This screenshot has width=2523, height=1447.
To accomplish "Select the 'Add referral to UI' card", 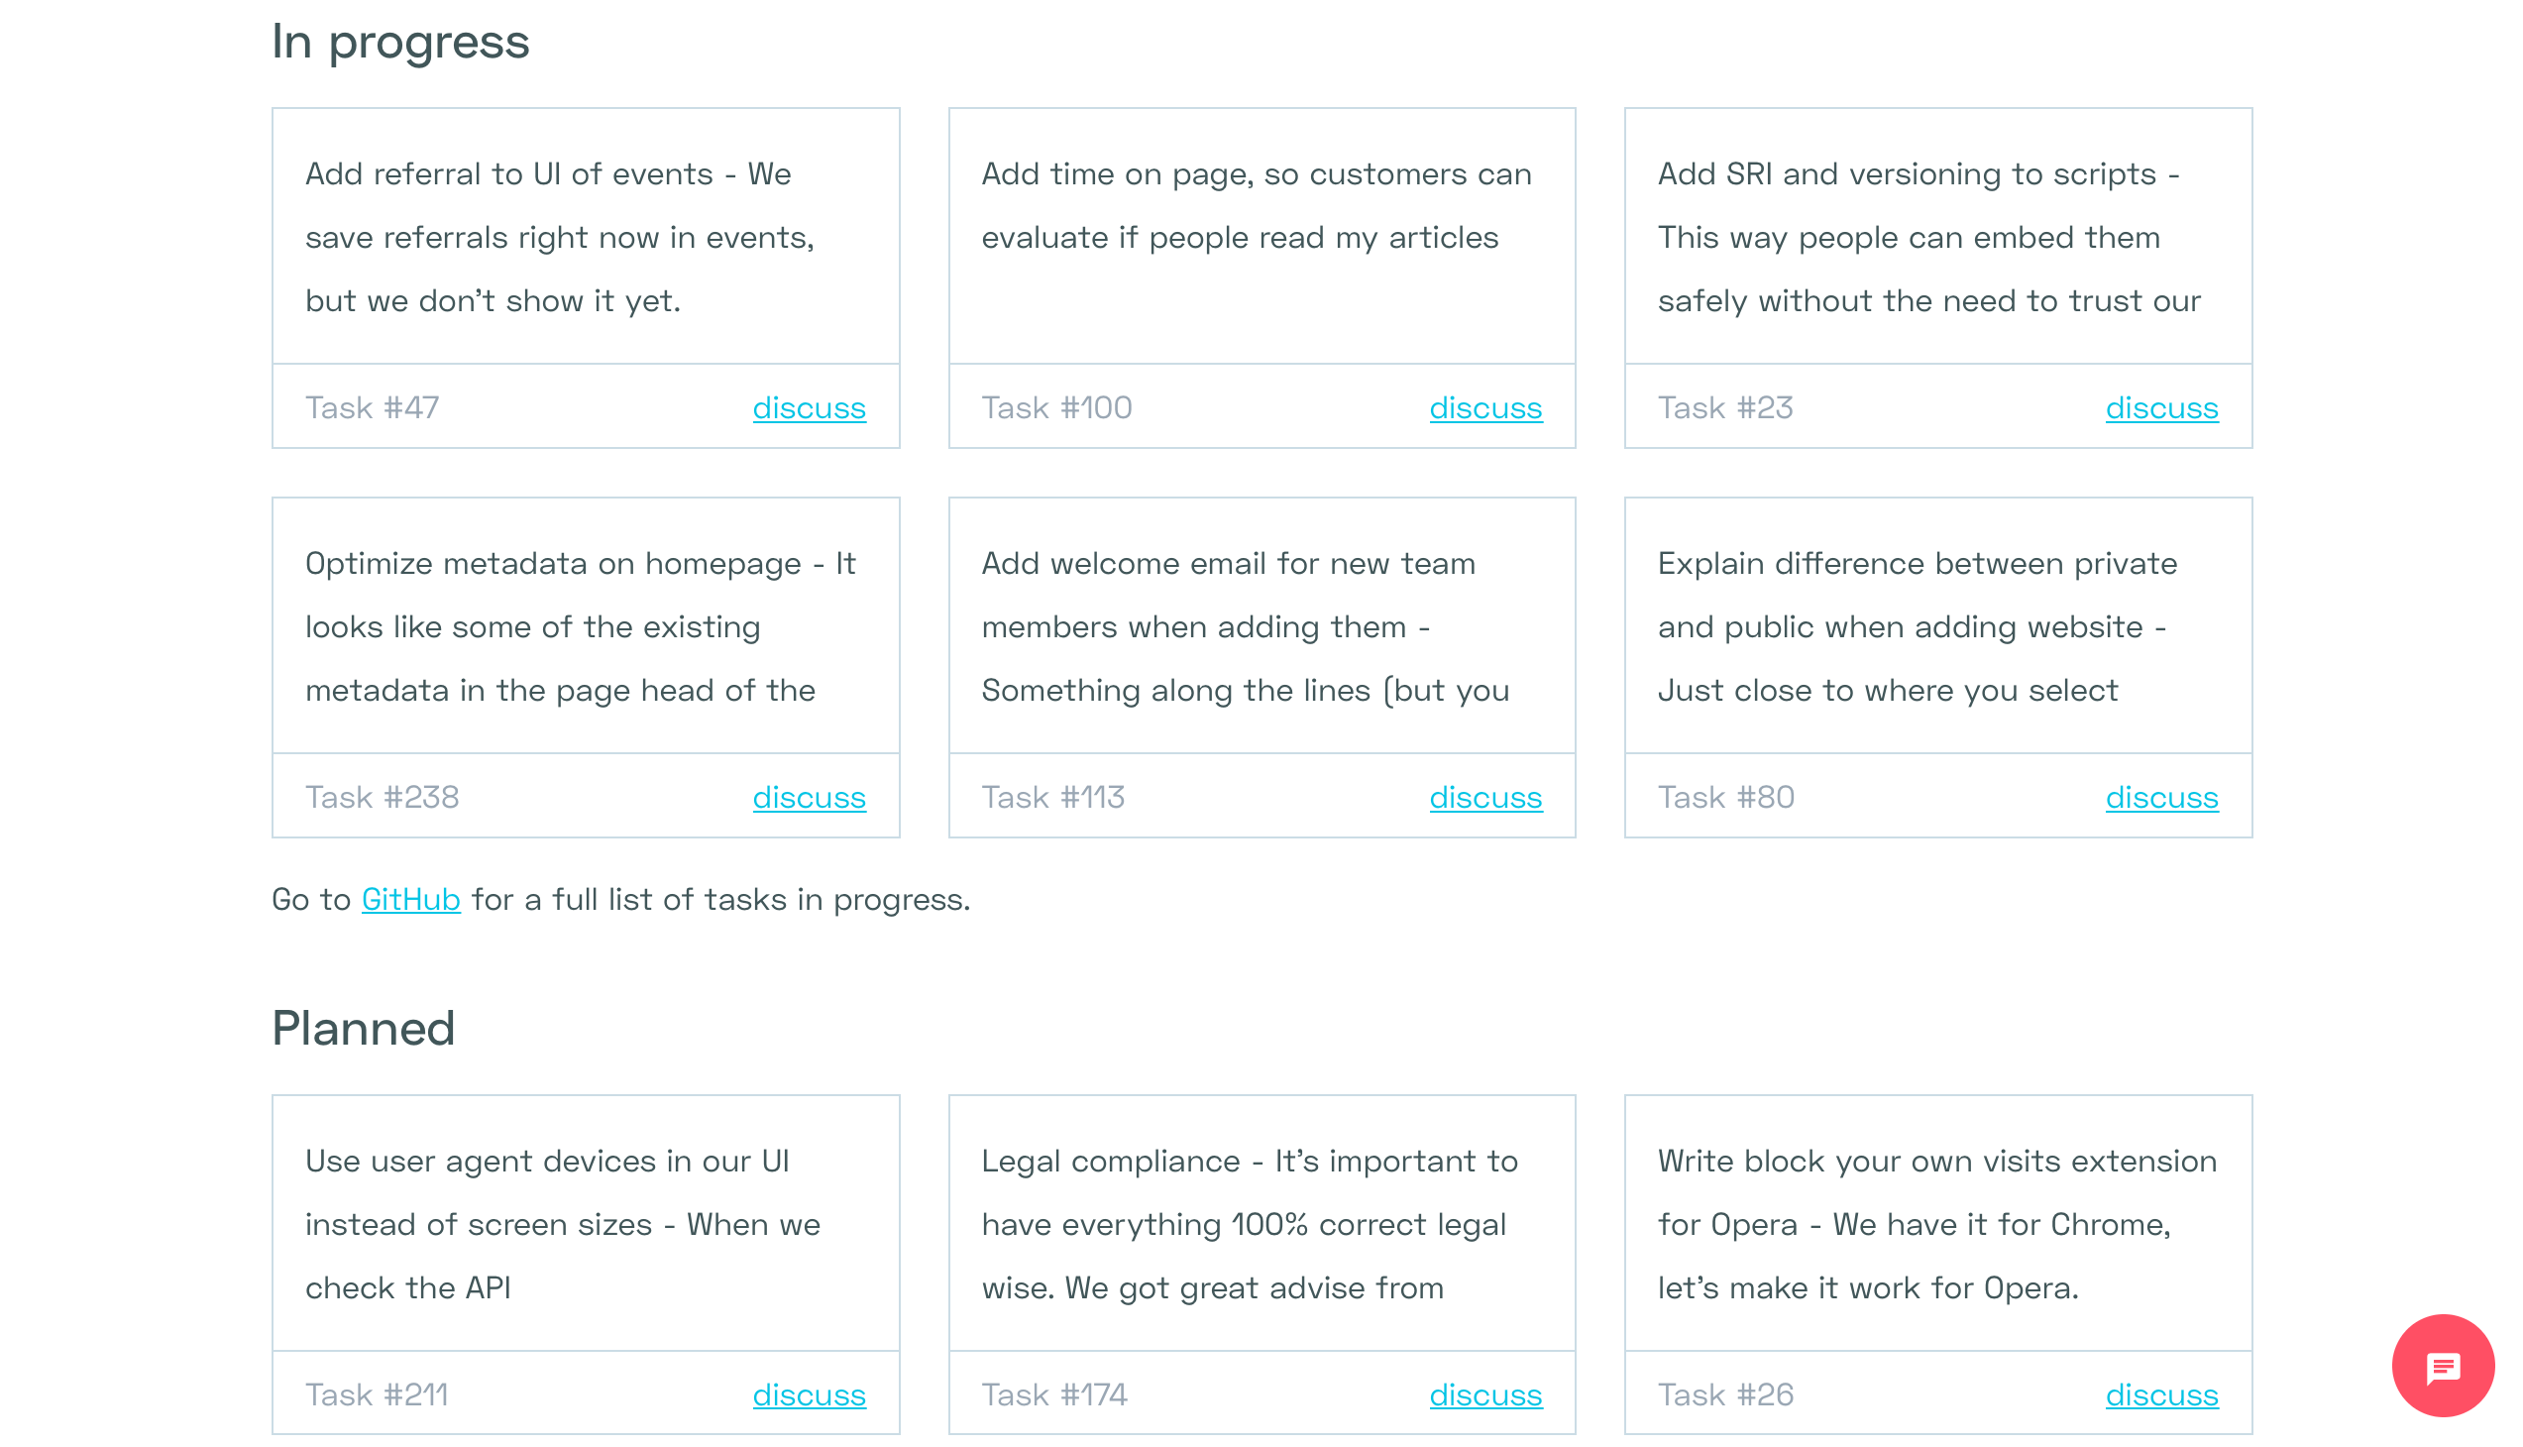I will click(586, 239).
